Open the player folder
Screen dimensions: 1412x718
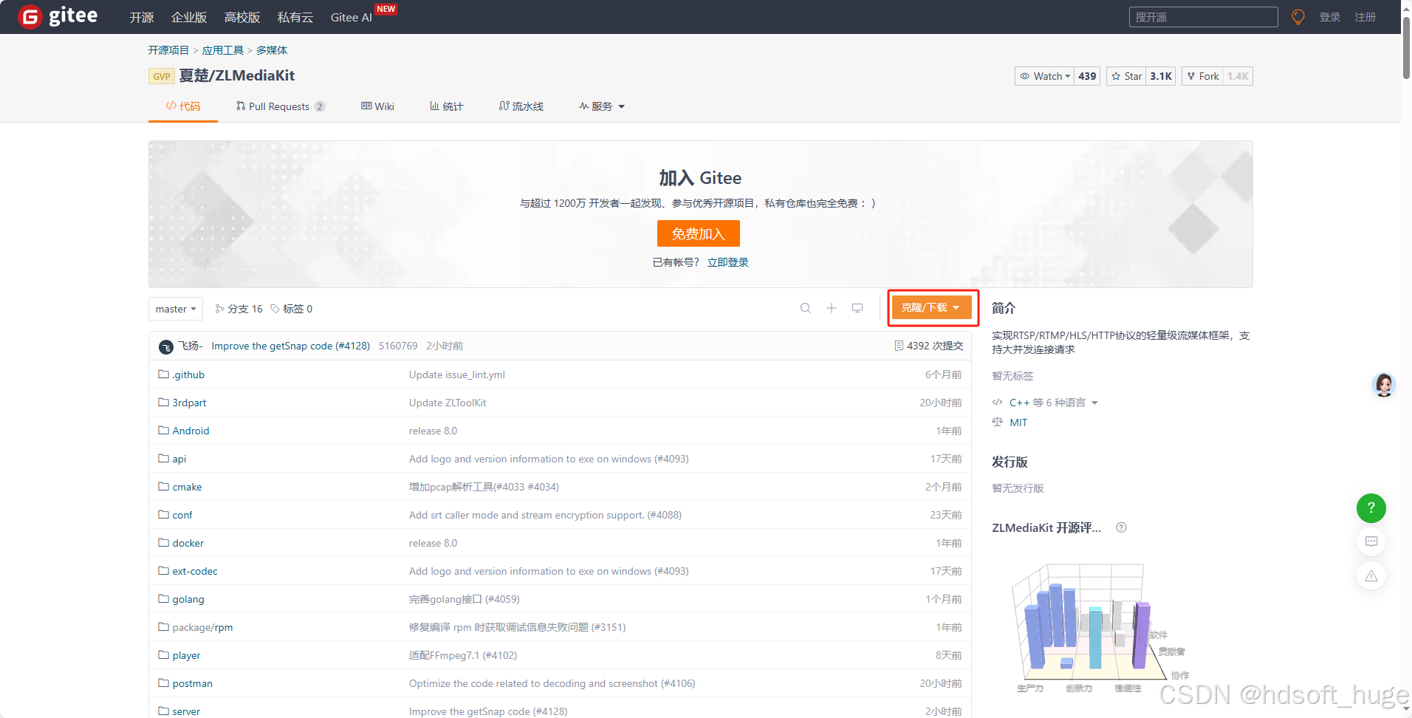(186, 655)
